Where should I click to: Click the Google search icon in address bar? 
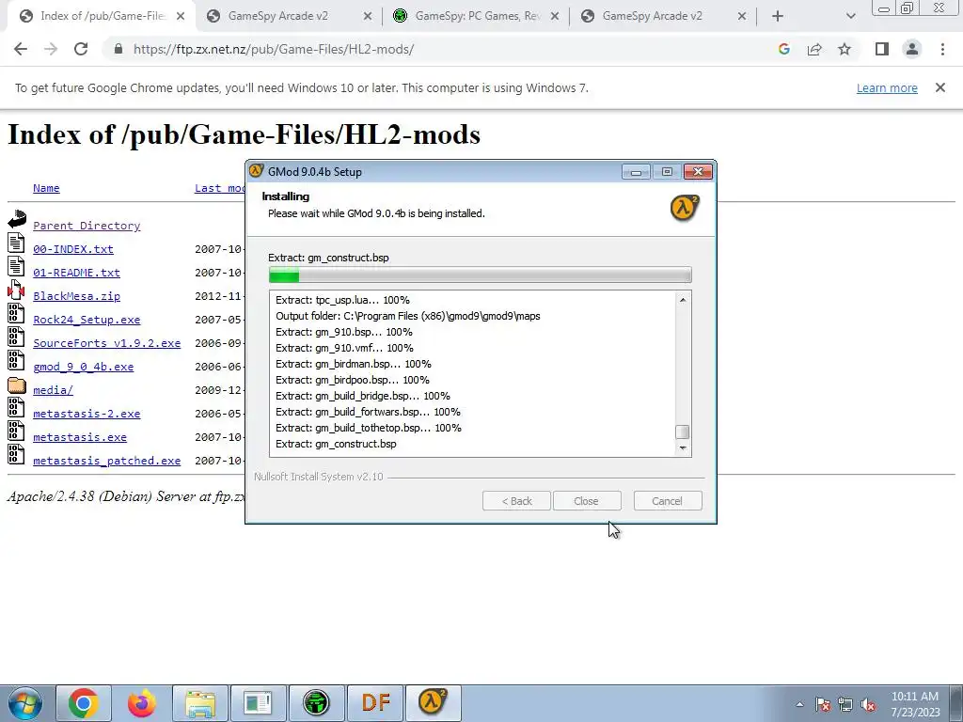click(x=783, y=49)
